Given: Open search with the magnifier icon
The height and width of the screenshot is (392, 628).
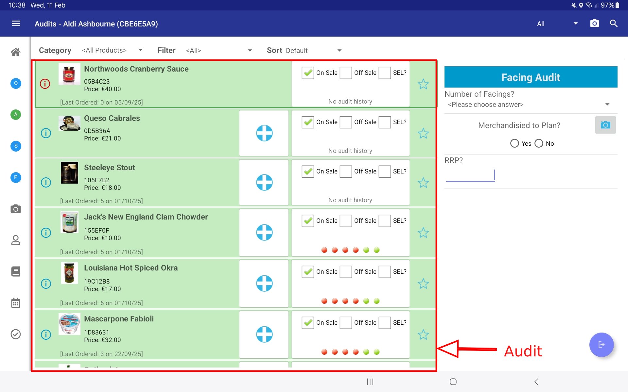Looking at the screenshot, I should (614, 24).
